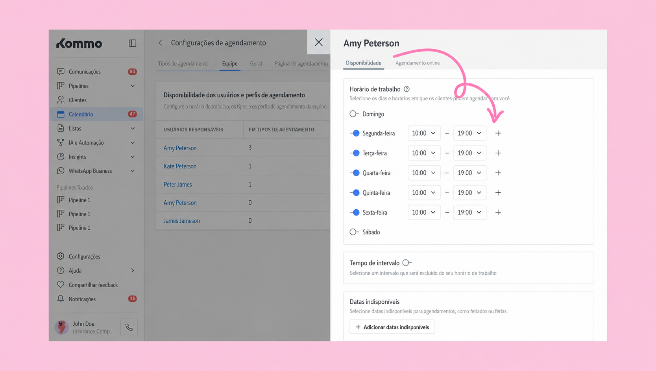The height and width of the screenshot is (371, 656).
Task: Open Notificações bell icon
Action: pos(61,299)
